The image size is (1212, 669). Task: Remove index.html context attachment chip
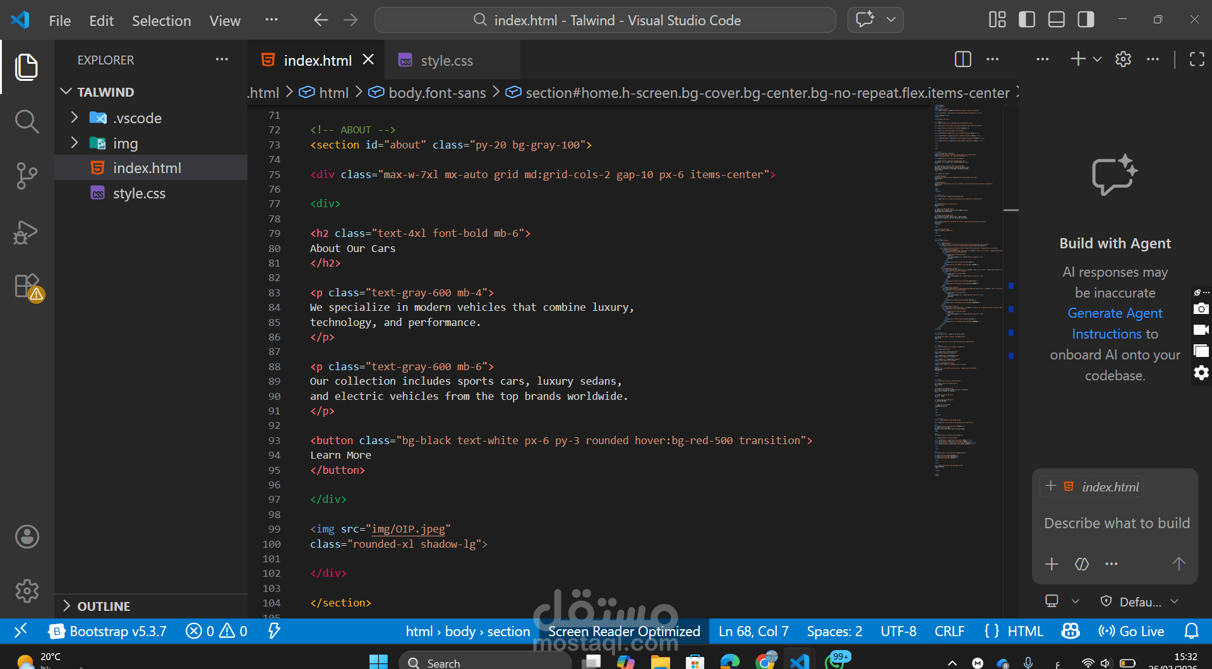tap(1051, 486)
